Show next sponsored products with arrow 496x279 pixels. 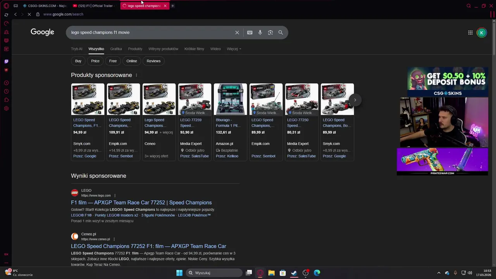click(x=355, y=100)
